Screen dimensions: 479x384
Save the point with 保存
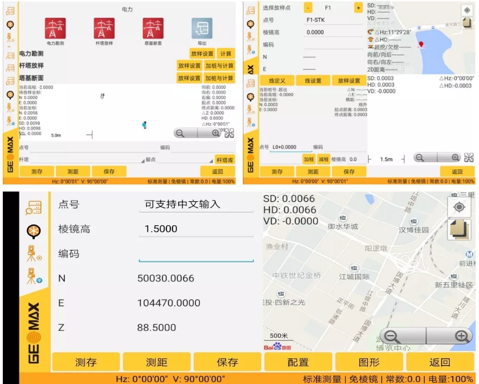[228, 362]
